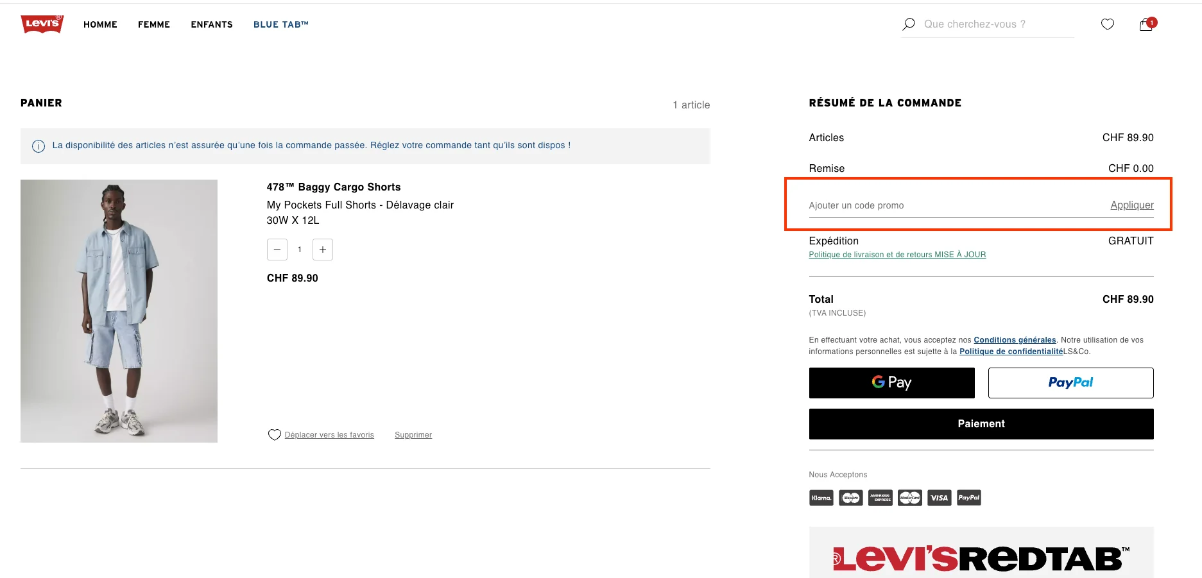1202x578 pixels.
Task: Increase quantity with the plus button
Action: [323, 250]
